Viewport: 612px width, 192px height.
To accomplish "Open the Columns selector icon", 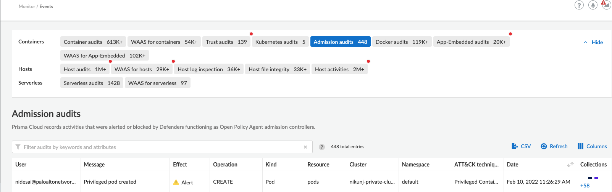I will tap(580, 146).
